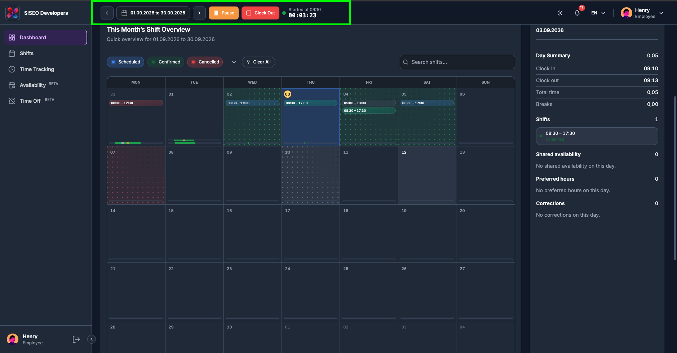
Task: Click the Availability calendar icon
Action: (x=12, y=85)
